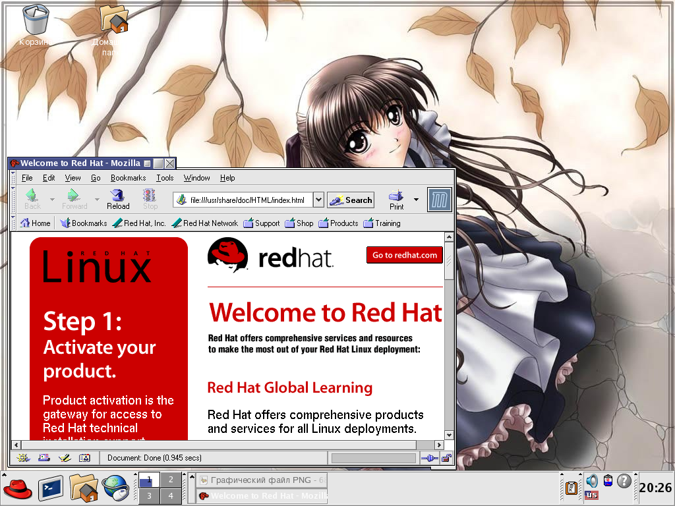Toggle the online/offline plug icon
The height and width of the screenshot is (506, 675).
429,458
